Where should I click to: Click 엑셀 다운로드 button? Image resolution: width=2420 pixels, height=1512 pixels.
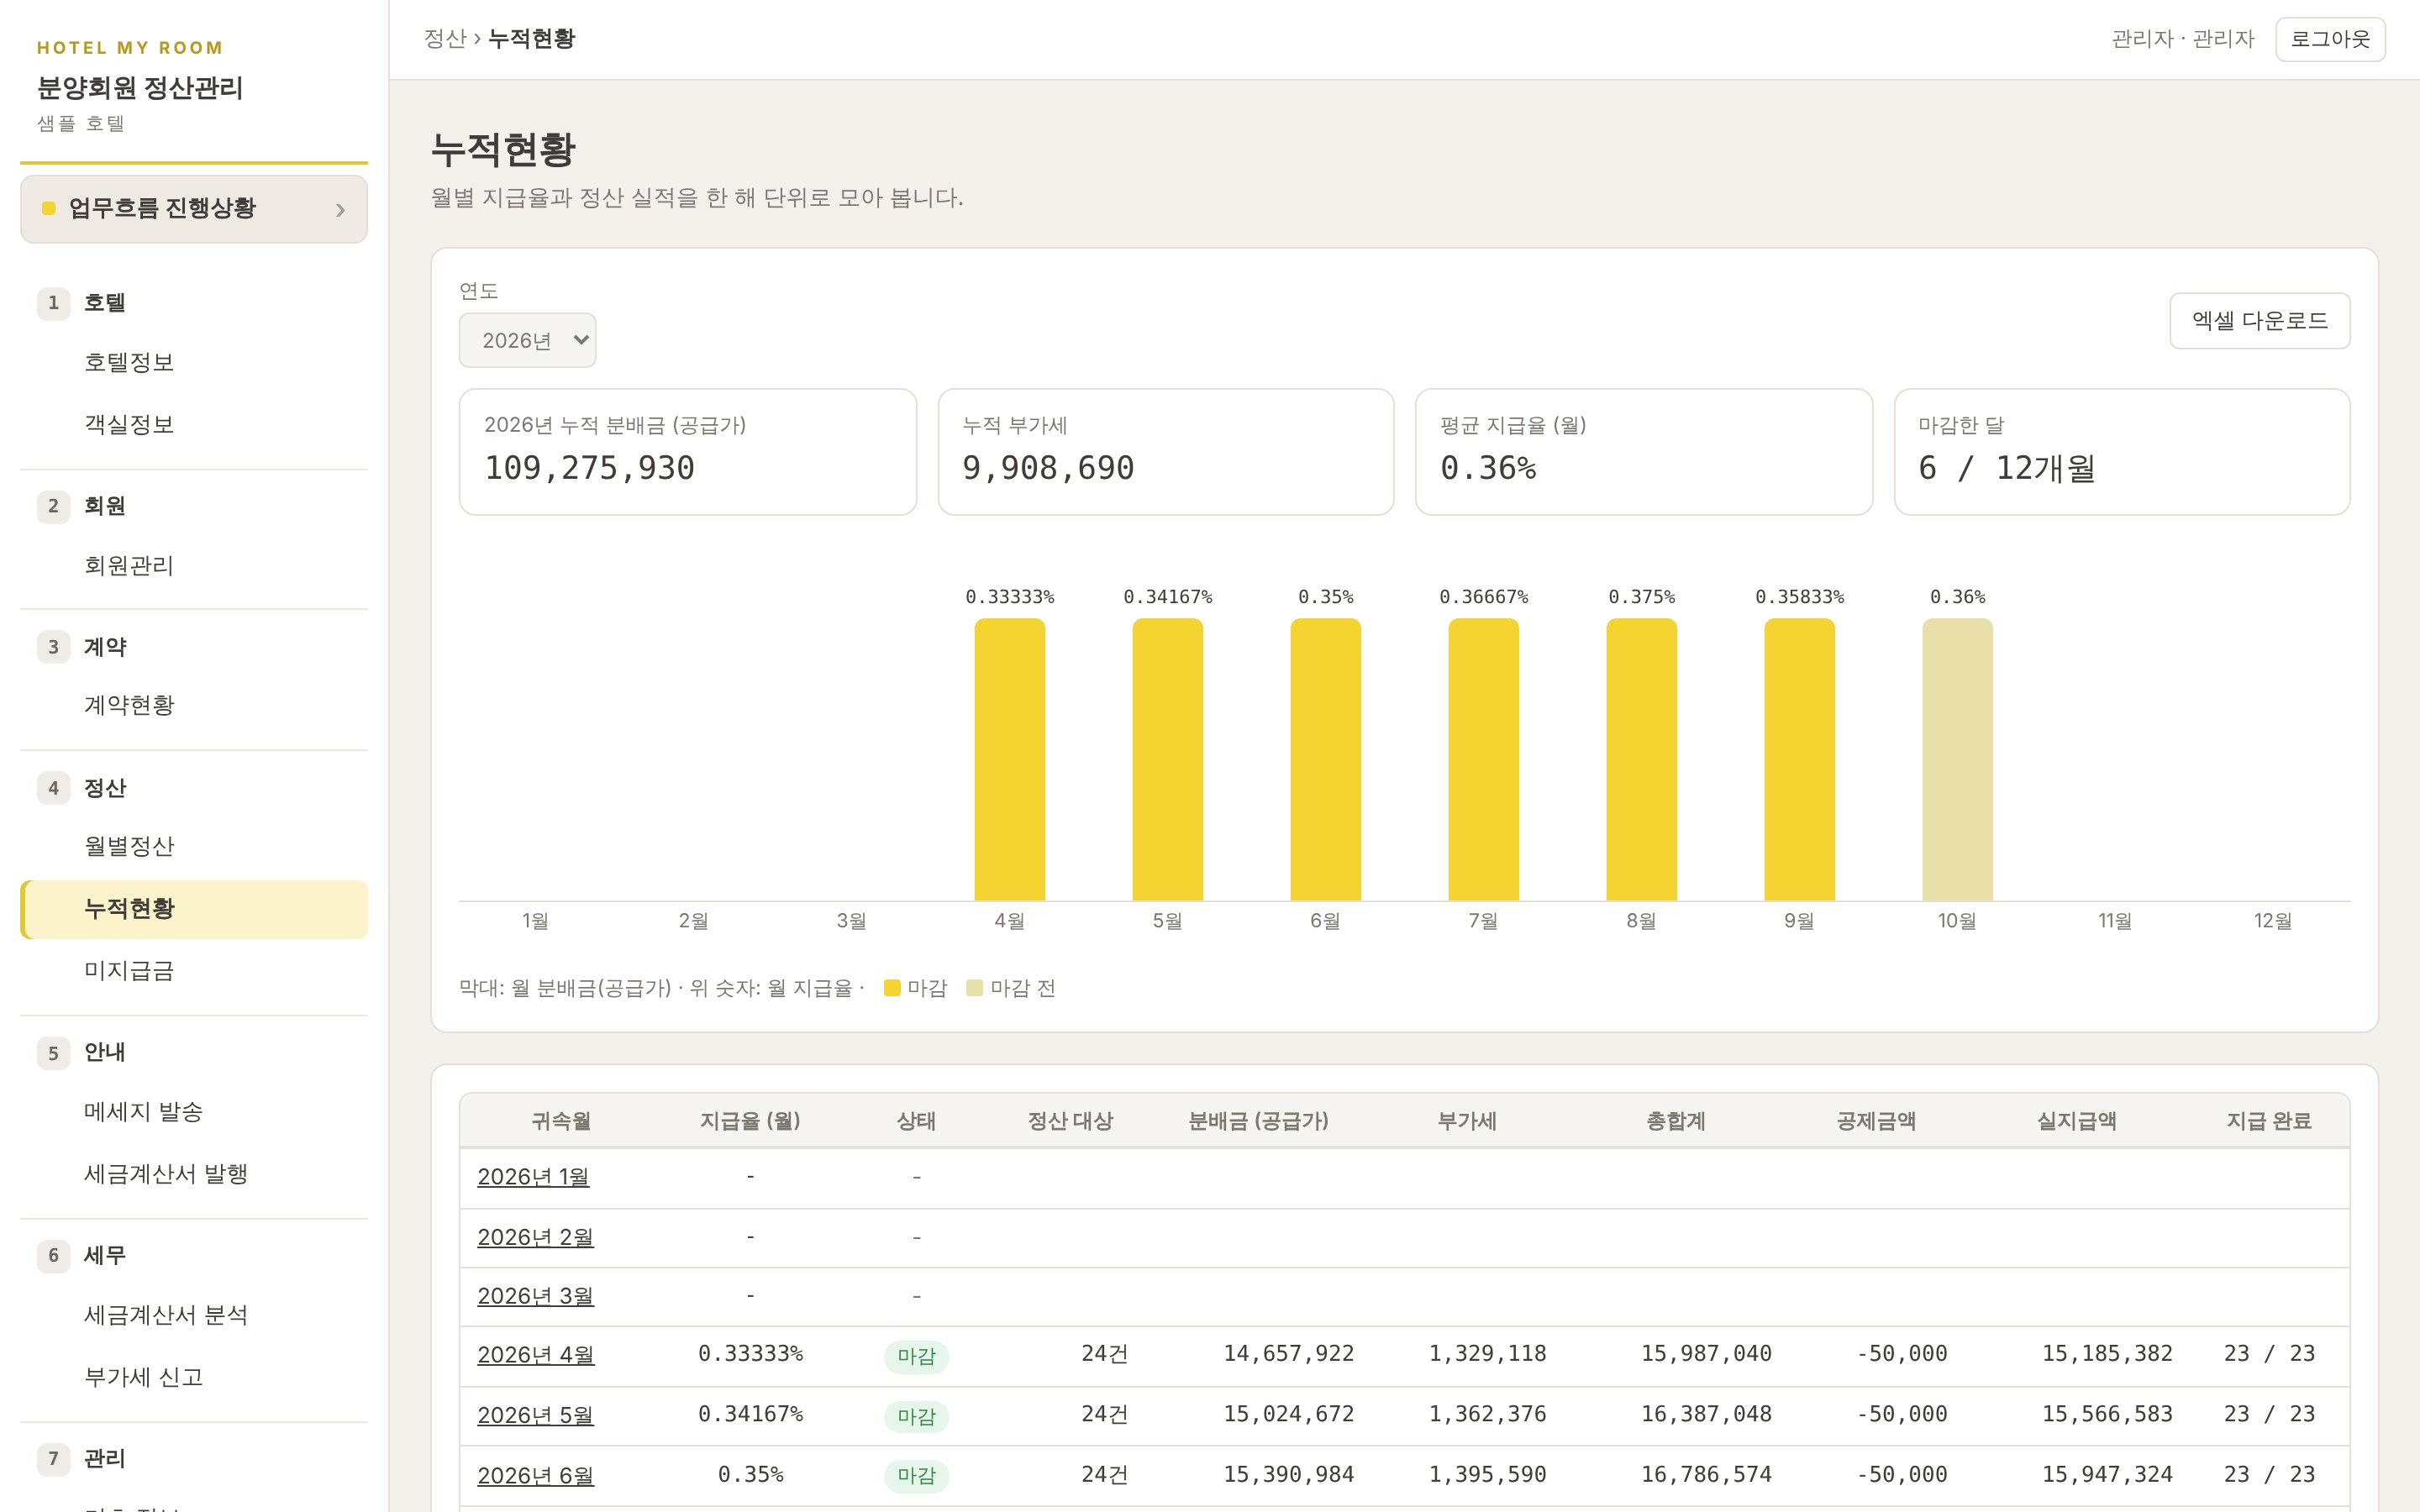pos(2259,321)
